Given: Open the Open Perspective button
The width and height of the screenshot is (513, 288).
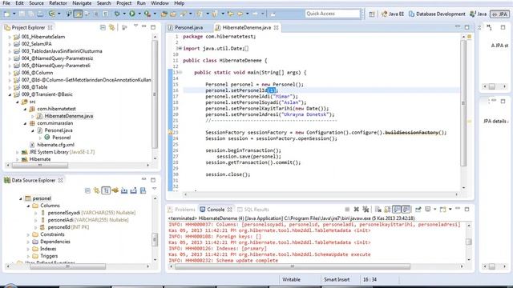Looking at the screenshot, I should pos(372,14).
